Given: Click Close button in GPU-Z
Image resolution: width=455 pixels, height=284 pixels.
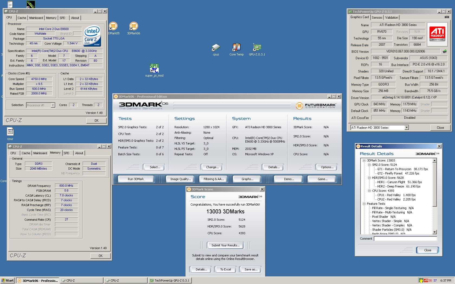Looking at the screenshot, I should tap(440, 128).
